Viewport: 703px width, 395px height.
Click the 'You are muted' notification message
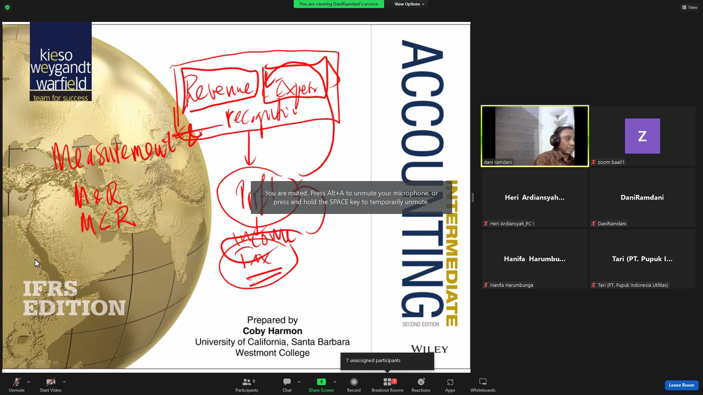click(351, 197)
